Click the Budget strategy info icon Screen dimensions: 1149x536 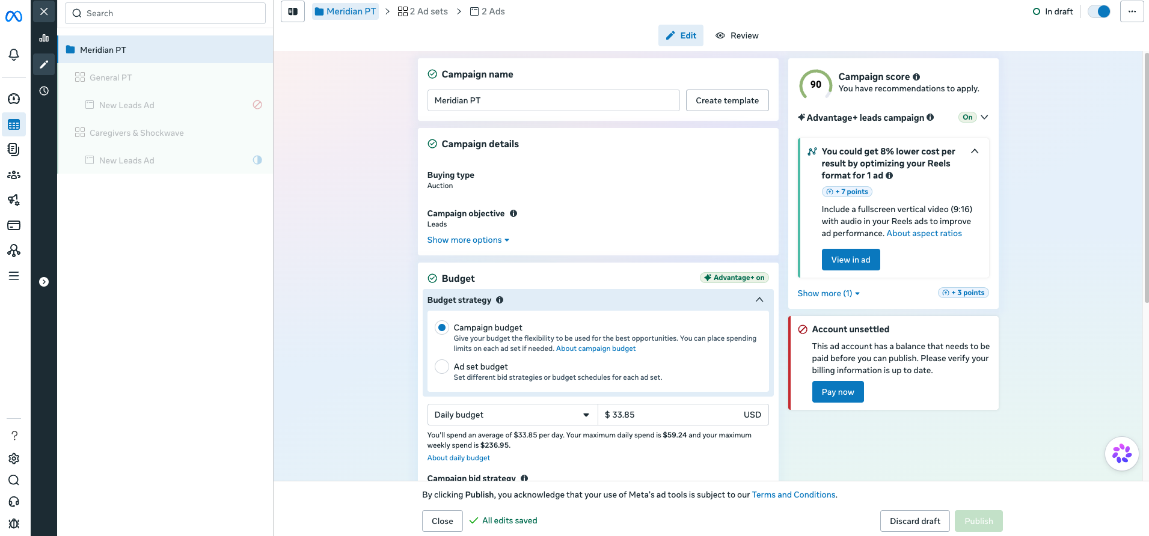click(500, 300)
